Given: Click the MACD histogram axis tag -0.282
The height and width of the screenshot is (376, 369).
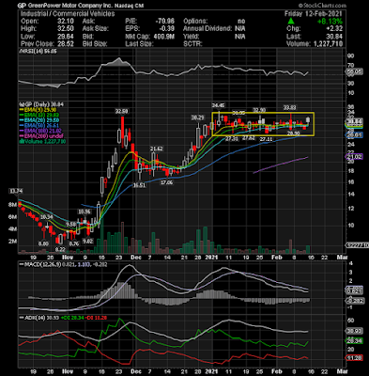Looking at the screenshot, I should point(354,301).
